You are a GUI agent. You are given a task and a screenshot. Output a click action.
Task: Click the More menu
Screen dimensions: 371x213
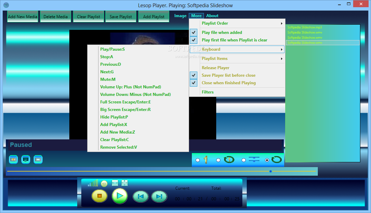tap(196, 16)
